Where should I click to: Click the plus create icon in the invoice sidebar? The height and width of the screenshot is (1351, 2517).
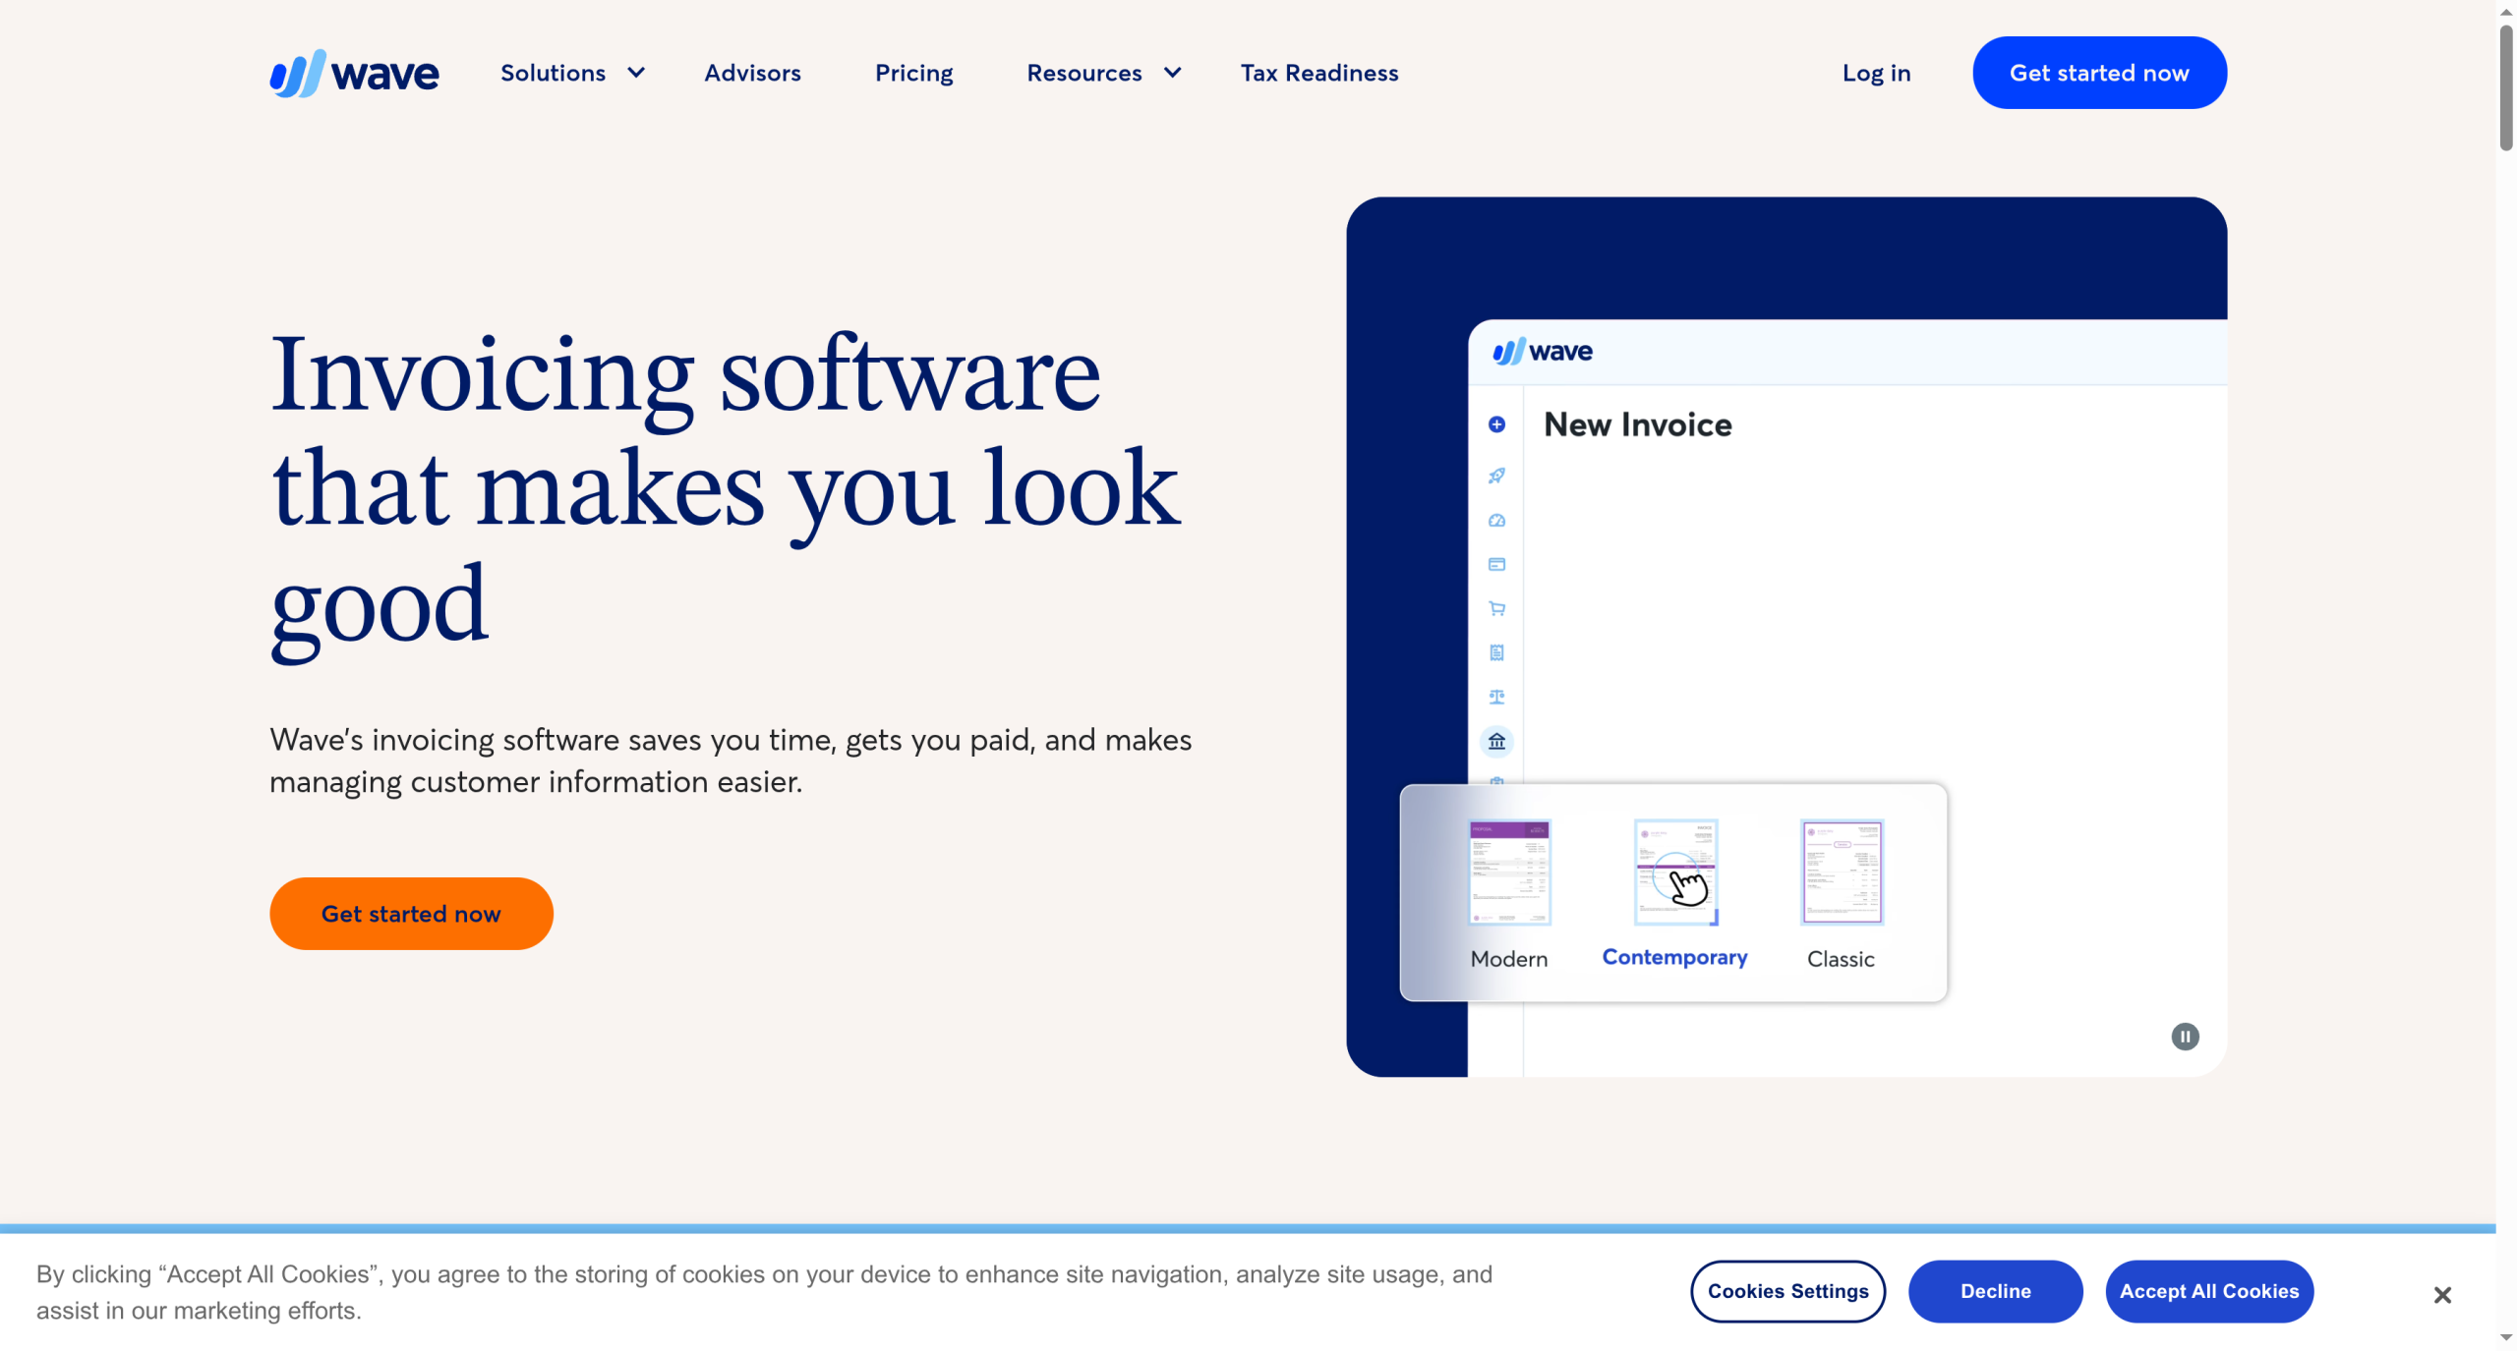[1496, 424]
